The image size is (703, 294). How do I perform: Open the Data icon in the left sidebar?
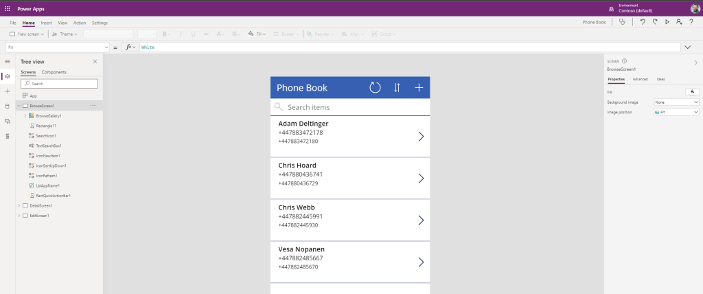click(8, 106)
